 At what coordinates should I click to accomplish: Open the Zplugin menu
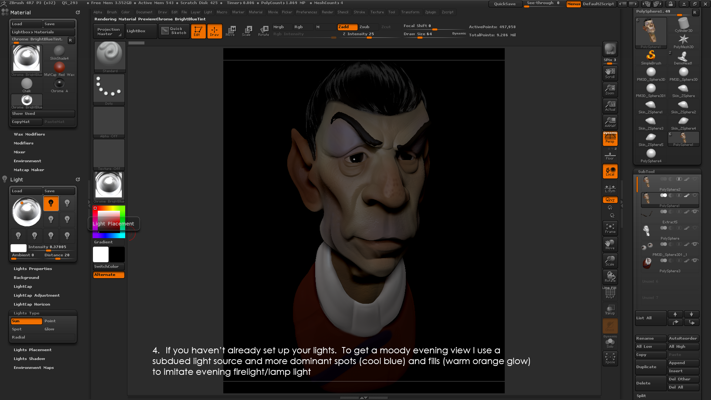pos(430,12)
